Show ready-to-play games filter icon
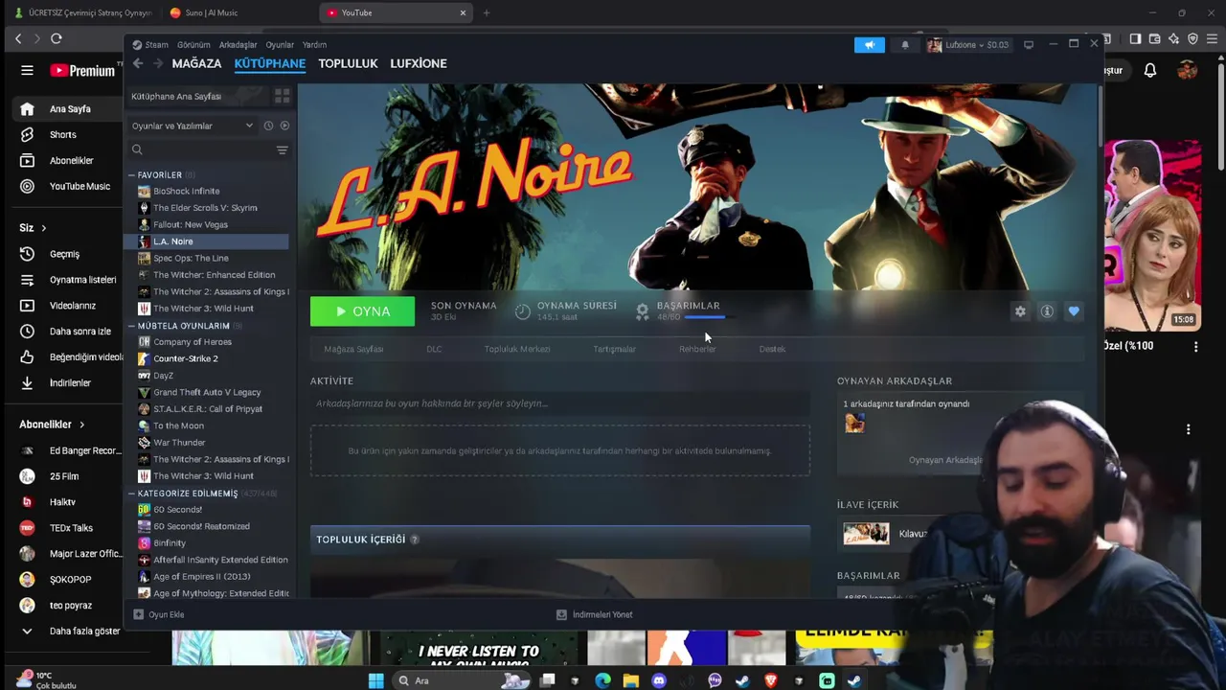The width and height of the screenshot is (1226, 690). click(x=284, y=126)
